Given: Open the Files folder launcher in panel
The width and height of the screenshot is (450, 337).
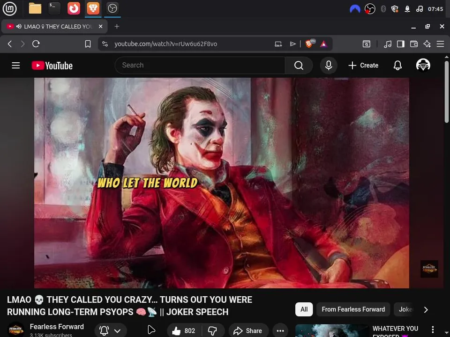Looking at the screenshot, I should pyautogui.click(x=35, y=8).
